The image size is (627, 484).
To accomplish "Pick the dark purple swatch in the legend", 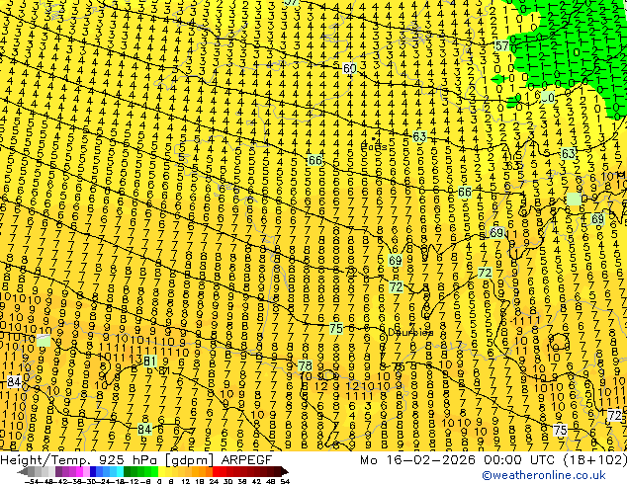I will 59,471.
